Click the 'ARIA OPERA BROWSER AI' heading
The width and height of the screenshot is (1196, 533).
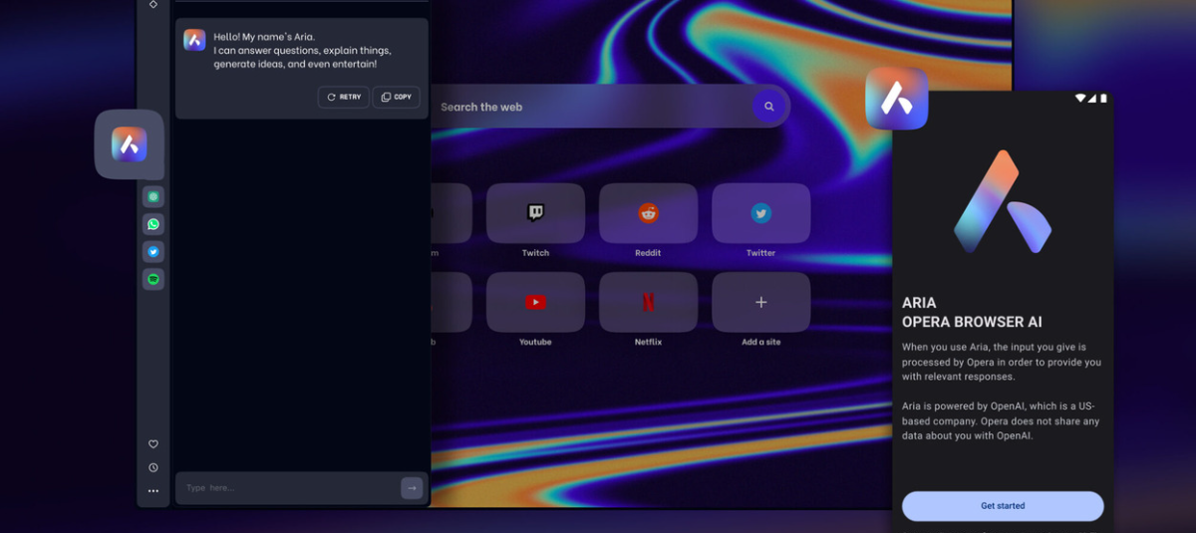coord(972,313)
